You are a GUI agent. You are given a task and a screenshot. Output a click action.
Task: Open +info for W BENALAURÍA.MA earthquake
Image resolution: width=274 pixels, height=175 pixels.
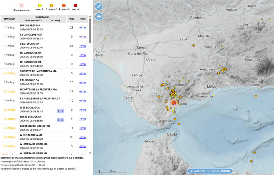82,137
